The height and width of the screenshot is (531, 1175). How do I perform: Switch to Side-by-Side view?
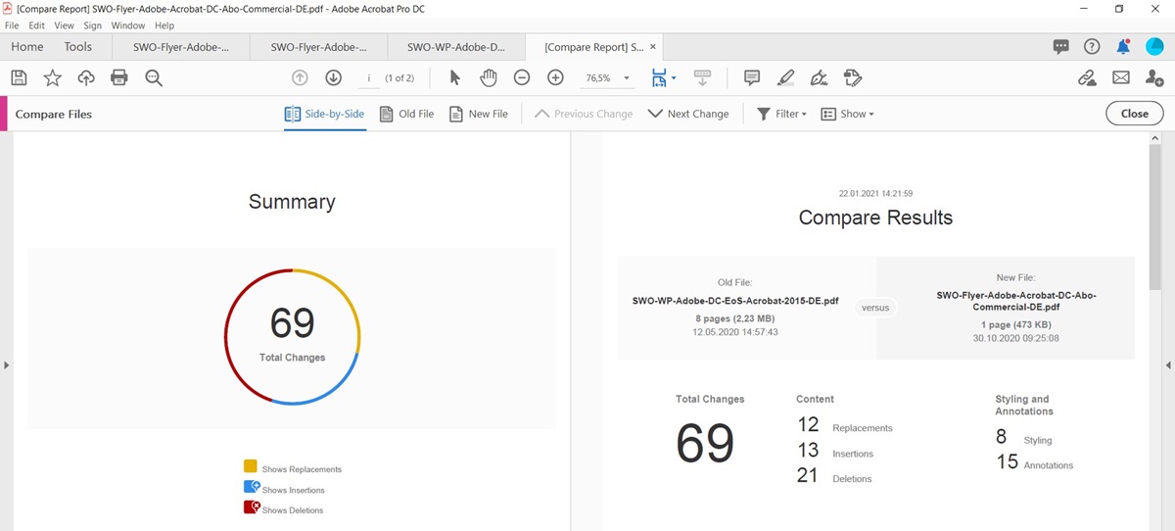click(324, 114)
